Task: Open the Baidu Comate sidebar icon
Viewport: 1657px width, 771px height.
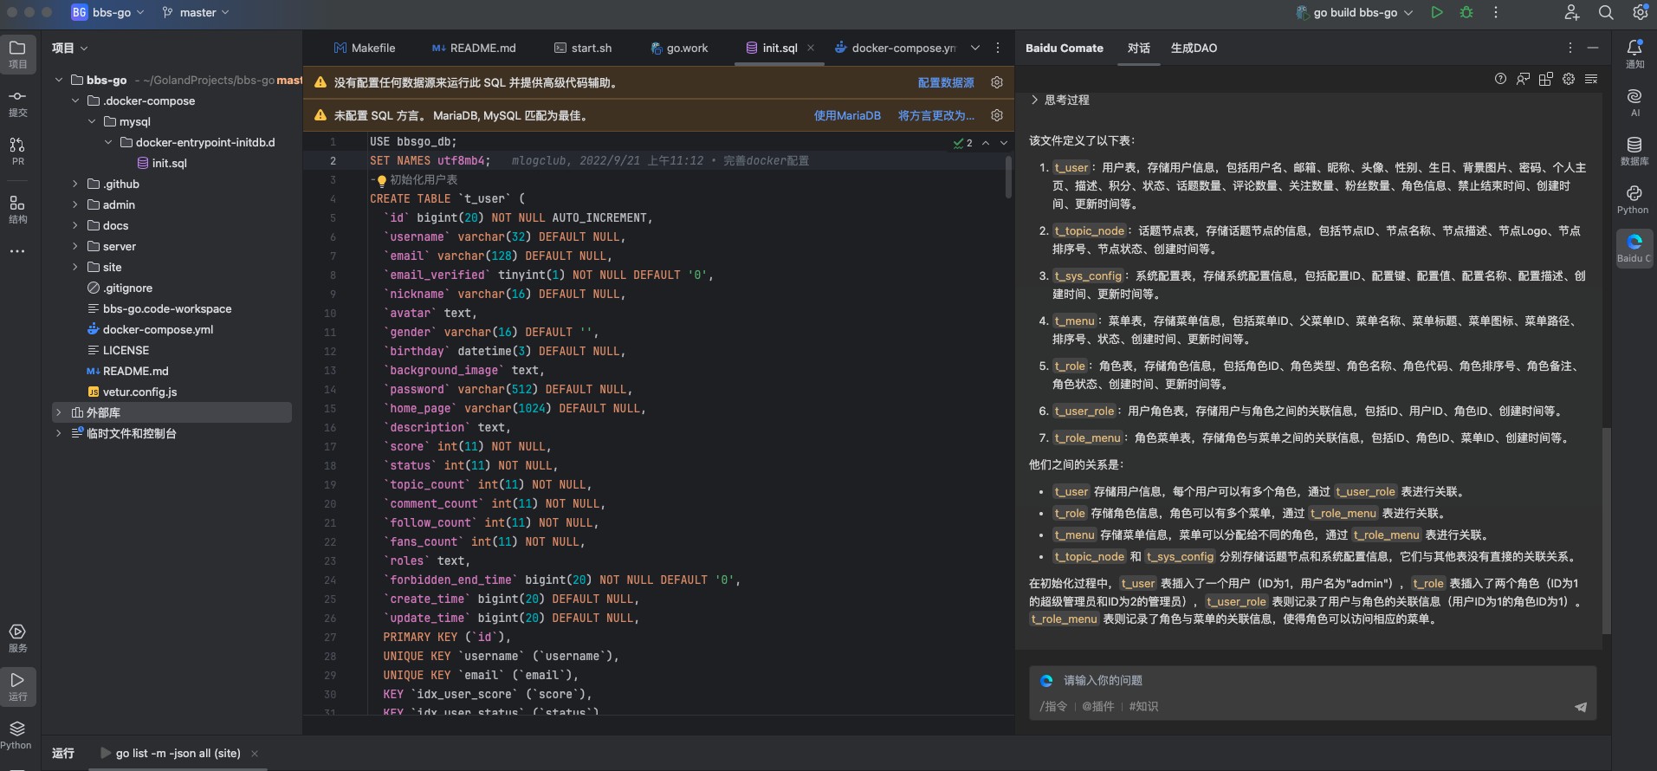Action: [x=1634, y=248]
